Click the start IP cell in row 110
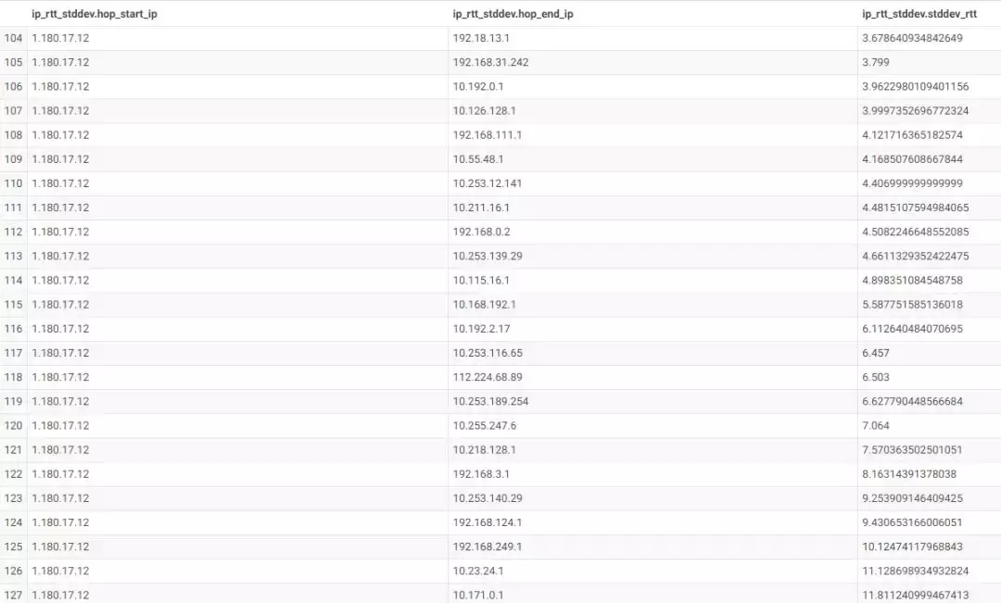The width and height of the screenshot is (1001, 603). [x=60, y=183]
